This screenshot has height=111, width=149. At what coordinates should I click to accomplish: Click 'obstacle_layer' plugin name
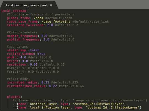43,104
